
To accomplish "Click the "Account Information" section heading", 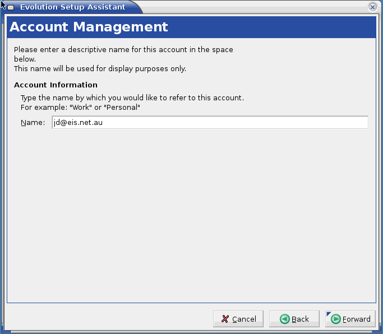I will click(x=56, y=85).
